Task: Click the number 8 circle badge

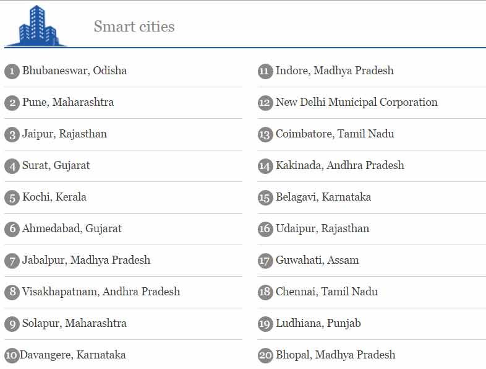Action: (12, 292)
